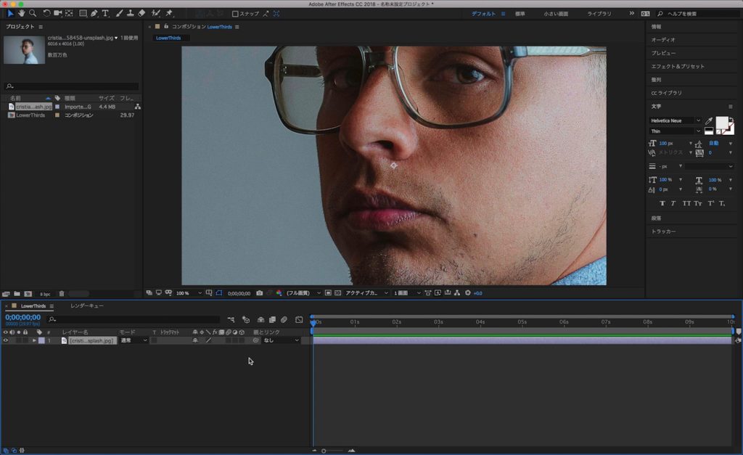Select the Zoom magnifier tool

click(33, 13)
